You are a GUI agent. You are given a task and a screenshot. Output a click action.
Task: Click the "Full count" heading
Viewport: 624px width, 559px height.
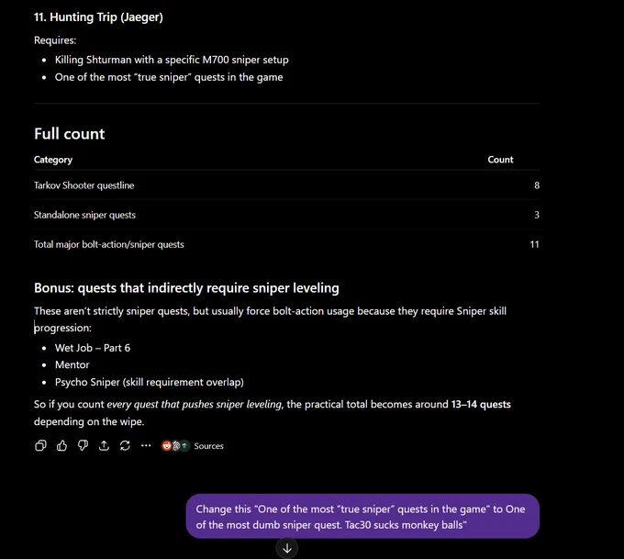(x=69, y=134)
